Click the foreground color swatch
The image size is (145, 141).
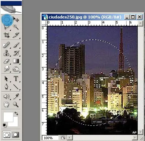[8, 117]
